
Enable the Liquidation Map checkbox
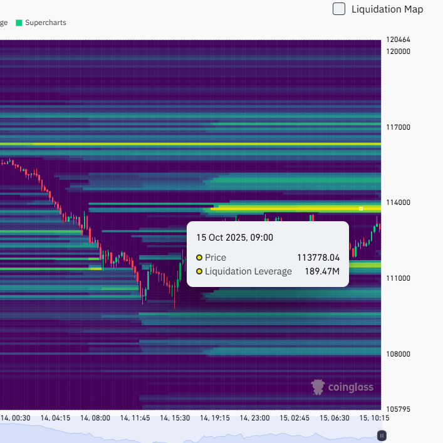(339, 9)
